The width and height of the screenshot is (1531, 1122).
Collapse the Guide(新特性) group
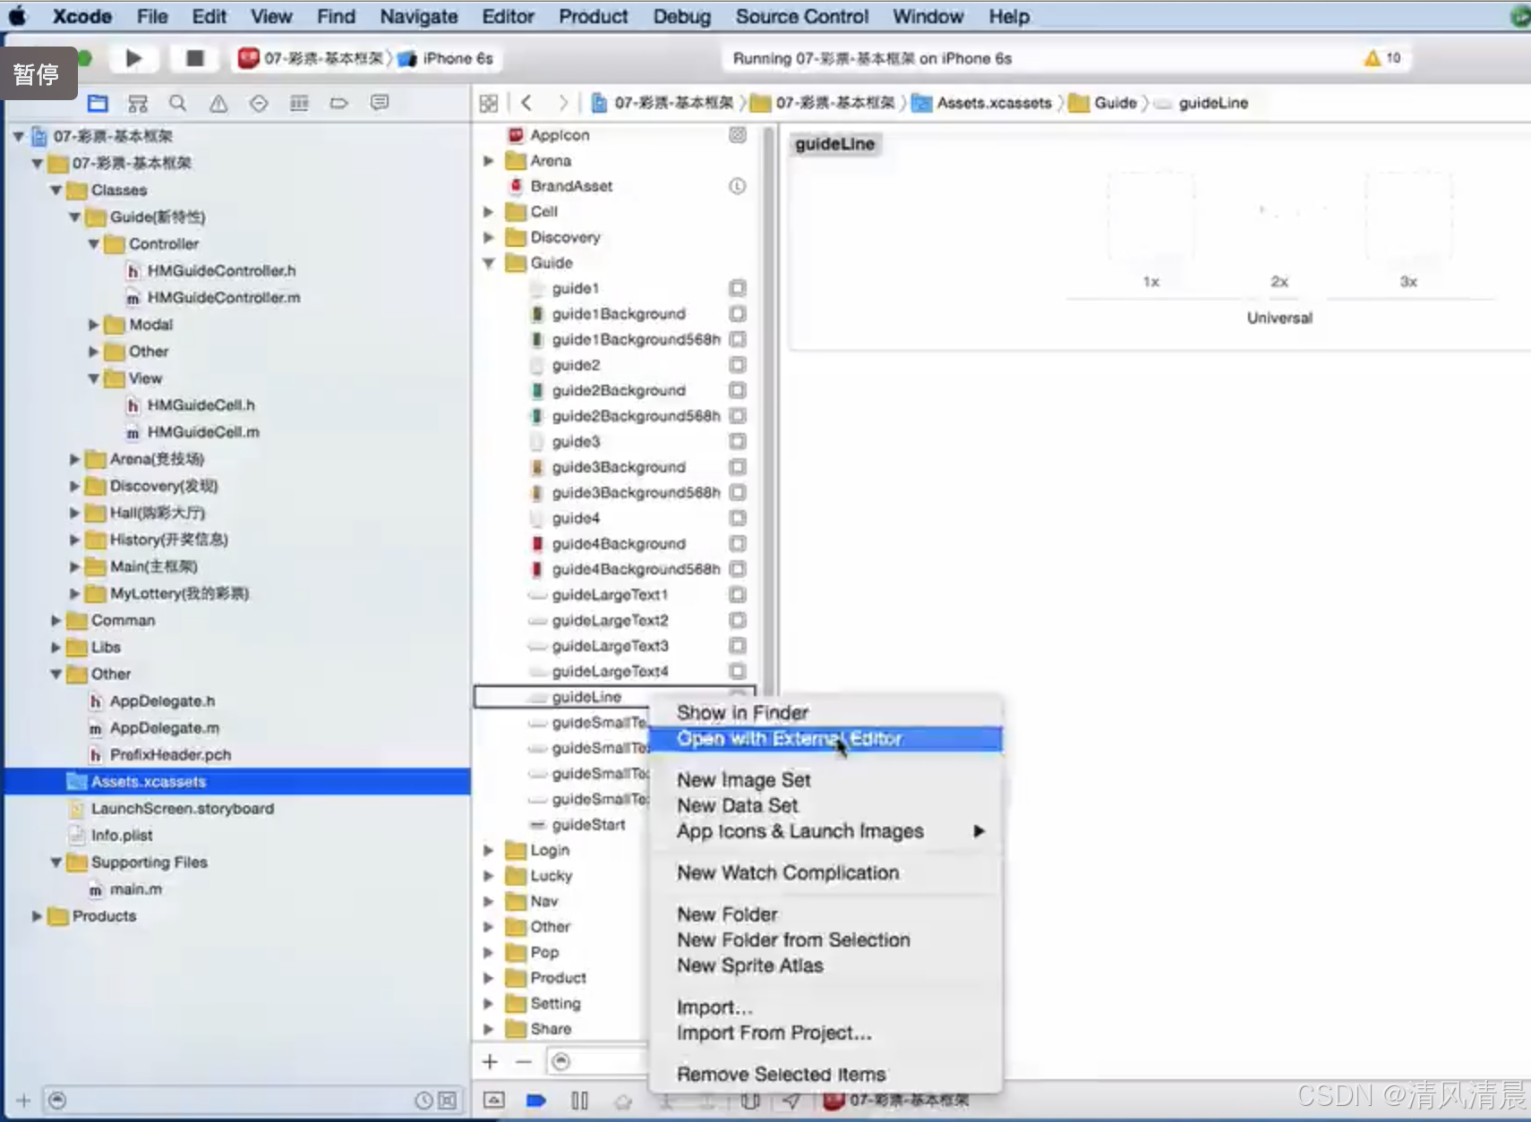(x=74, y=217)
